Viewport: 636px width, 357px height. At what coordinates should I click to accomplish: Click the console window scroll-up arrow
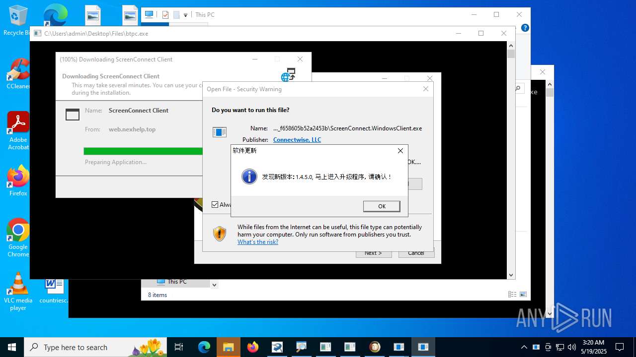511,46
